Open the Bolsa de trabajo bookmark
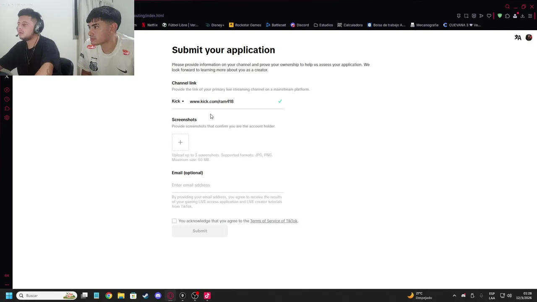The width and height of the screenshot is (537, 302). tap(386, 25)
